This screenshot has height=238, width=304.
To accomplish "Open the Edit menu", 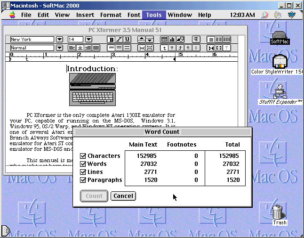I will 43,15.
